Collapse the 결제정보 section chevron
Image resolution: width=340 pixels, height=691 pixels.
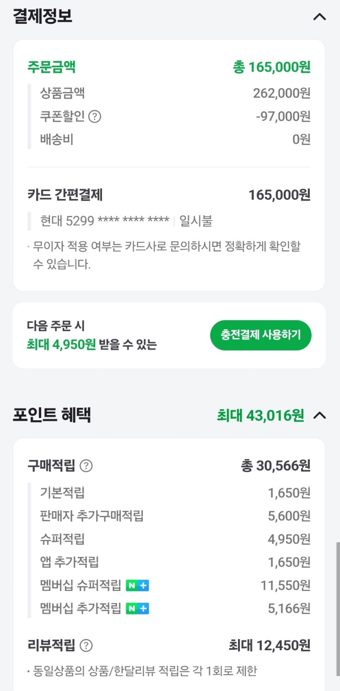click(x=319, y=17)
